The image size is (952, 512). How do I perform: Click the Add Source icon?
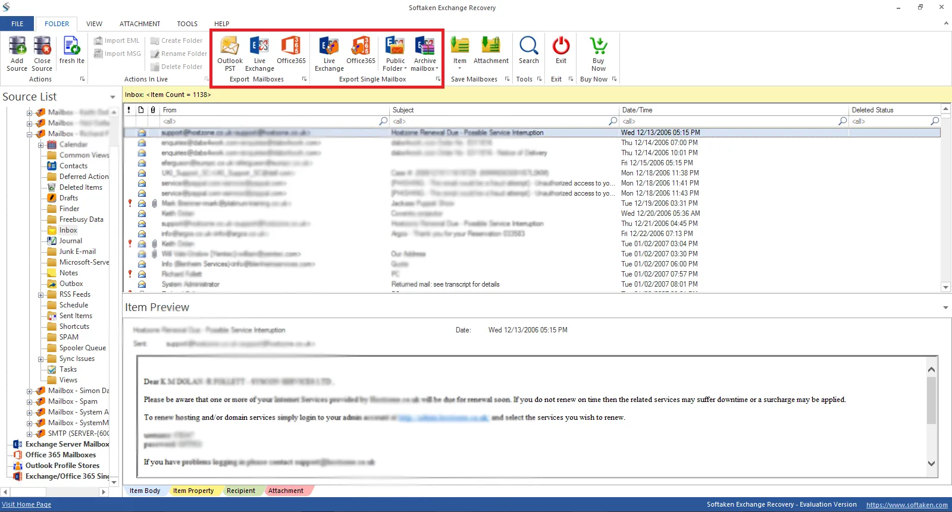click(x=17, y=54)
